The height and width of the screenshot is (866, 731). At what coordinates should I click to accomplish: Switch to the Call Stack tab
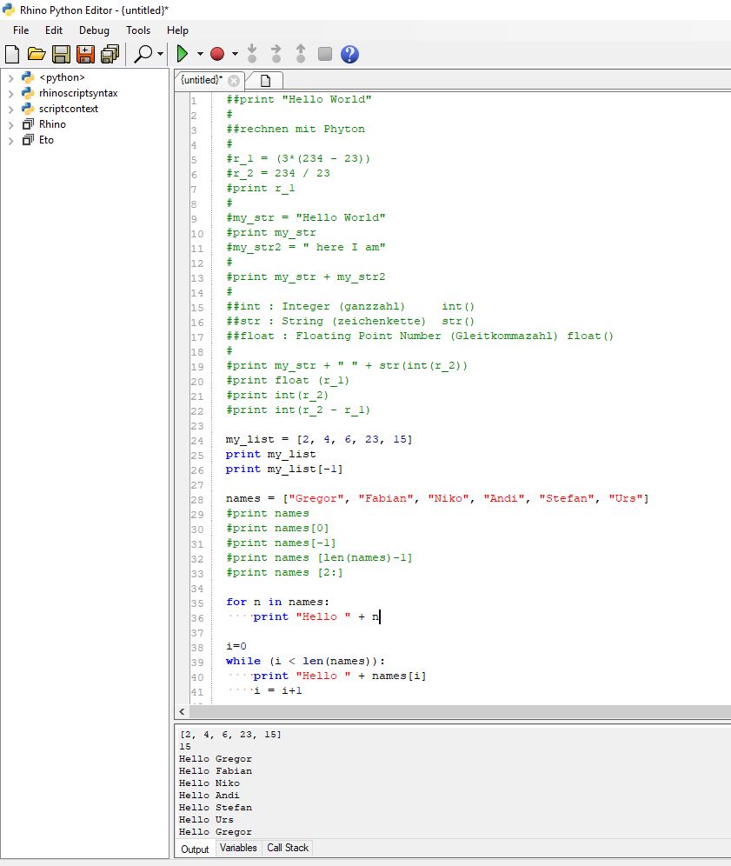coord(288,848)
